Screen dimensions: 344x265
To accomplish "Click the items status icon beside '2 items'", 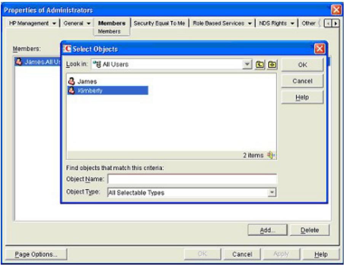I will click(x=271, y=155).
